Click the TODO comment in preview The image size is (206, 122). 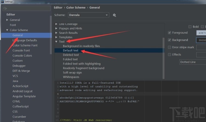(x=86, y=120)
